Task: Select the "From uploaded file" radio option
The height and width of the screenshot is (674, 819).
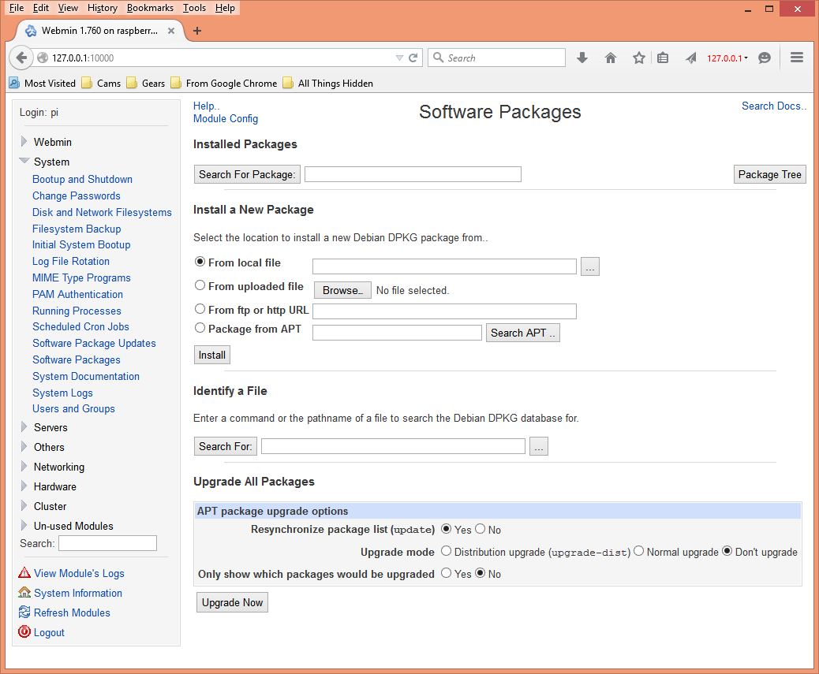Action: [x=200, y=285]
